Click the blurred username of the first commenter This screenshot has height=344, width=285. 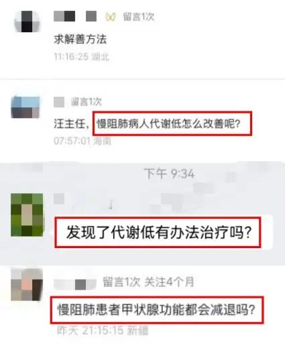(75, 17)
